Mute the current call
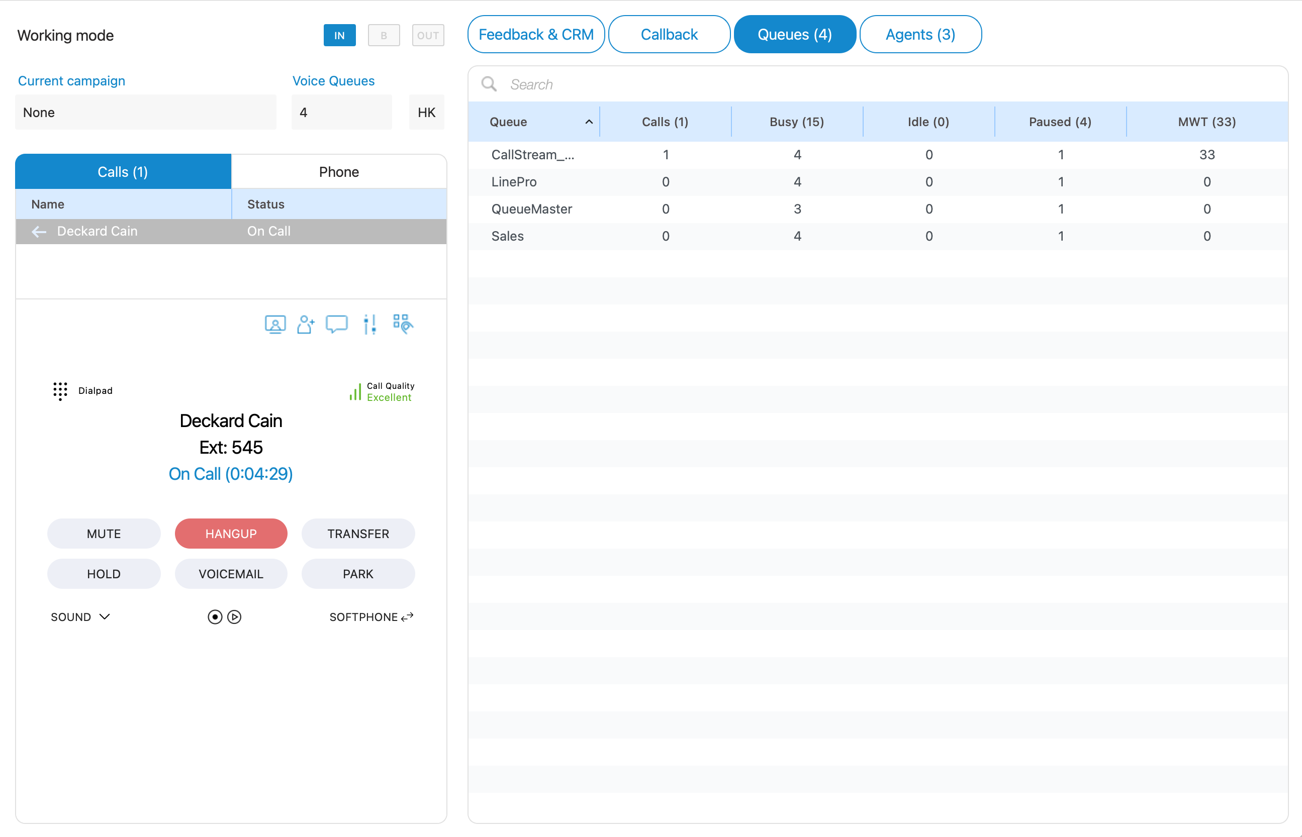1302x837 pixels. [x=104, y=534]
